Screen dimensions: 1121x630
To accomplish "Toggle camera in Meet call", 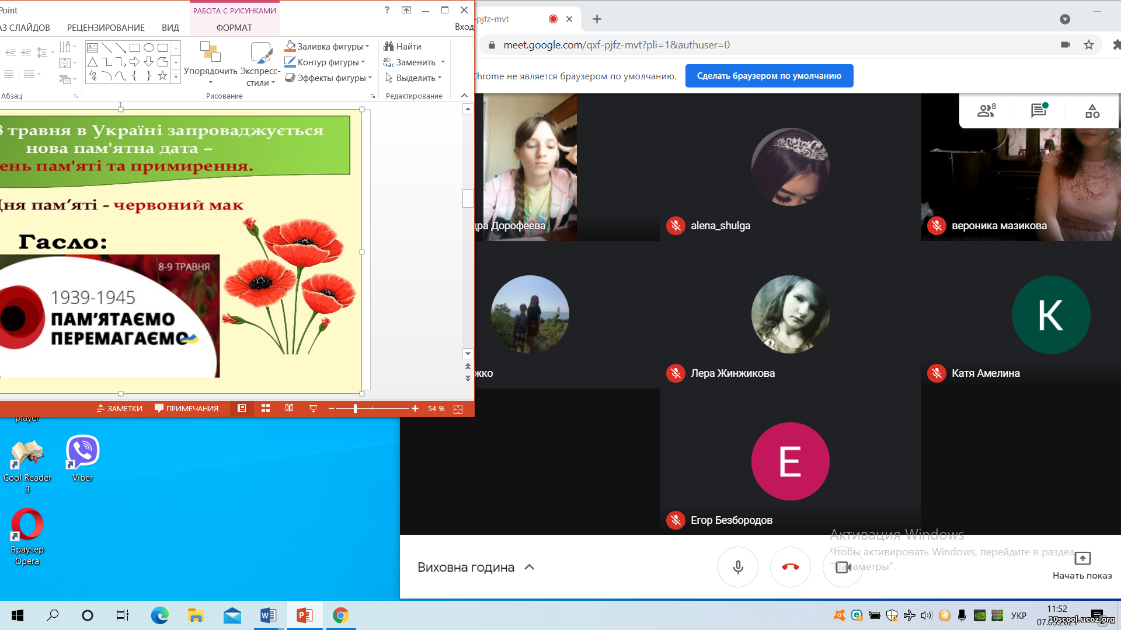I will coord(843,567).
